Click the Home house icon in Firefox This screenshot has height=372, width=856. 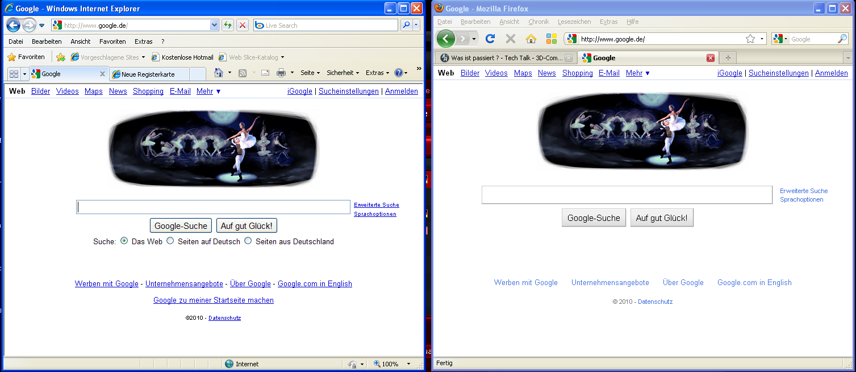click(531, 39)
